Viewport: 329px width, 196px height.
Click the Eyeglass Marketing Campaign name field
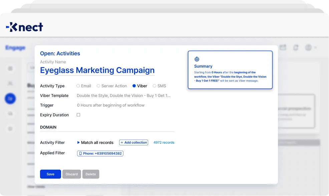click(x=97, y=70)
